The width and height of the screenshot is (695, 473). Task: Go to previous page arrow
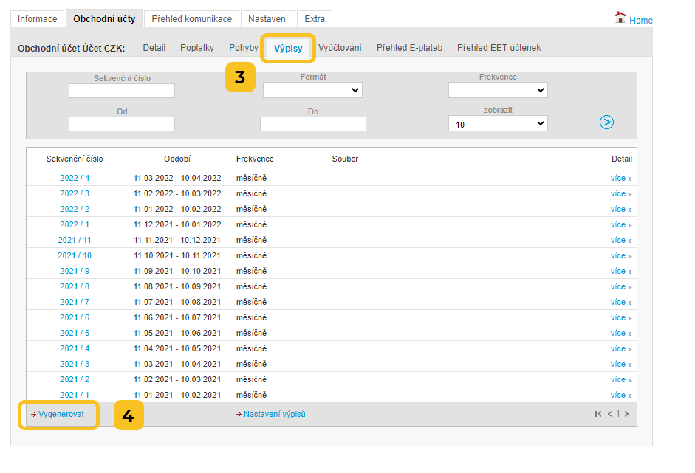pos(610,414)
